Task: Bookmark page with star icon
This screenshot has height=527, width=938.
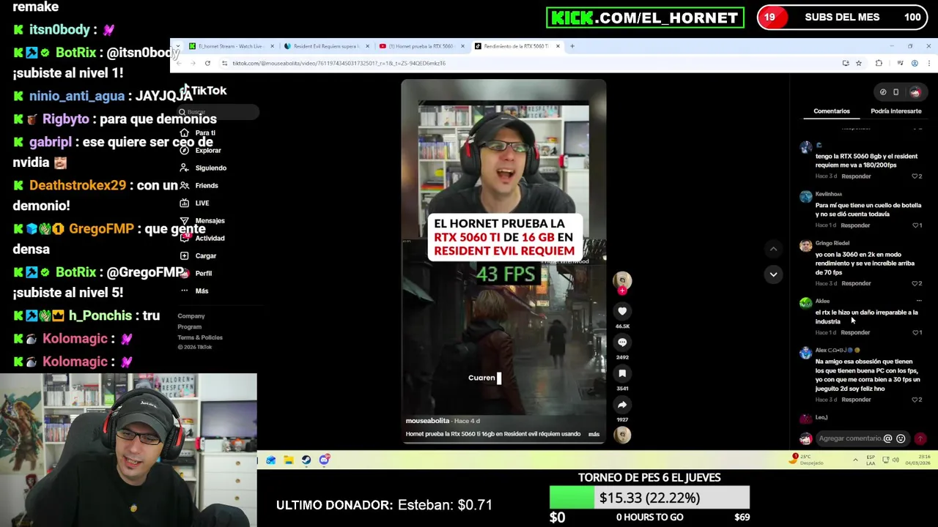Action: [859, 63]
